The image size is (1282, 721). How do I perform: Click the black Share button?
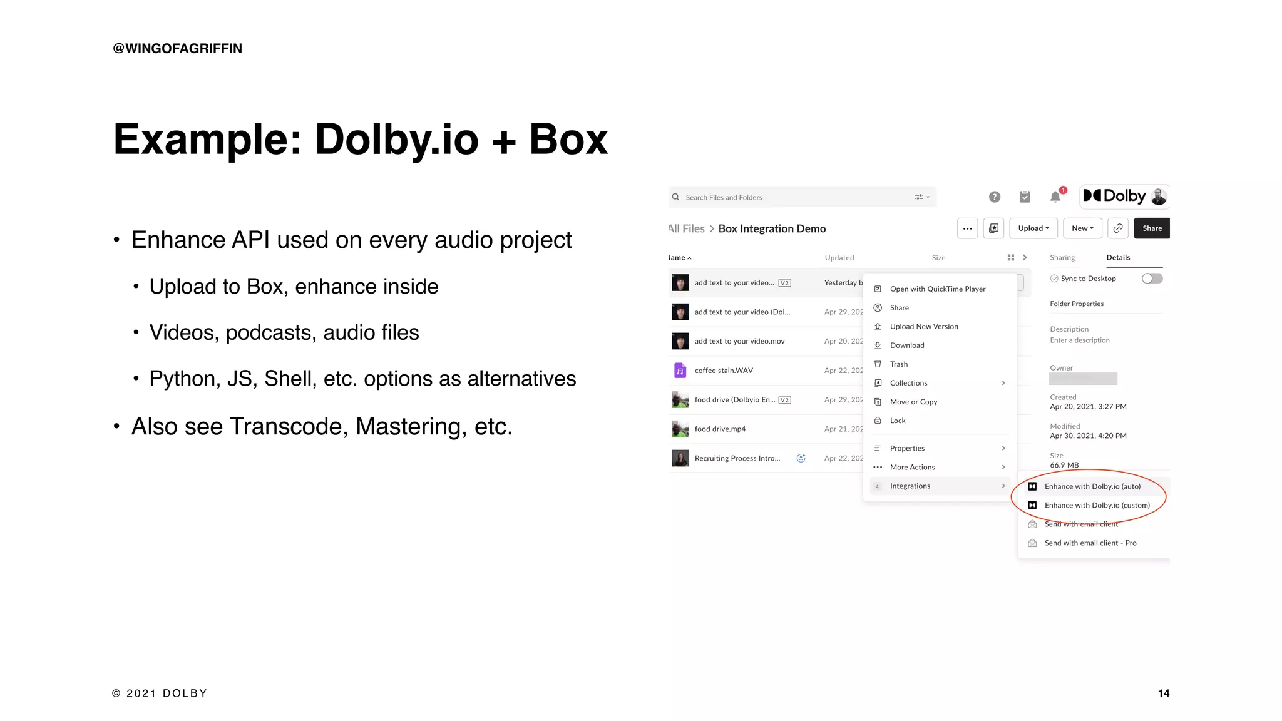(1152, 228)
